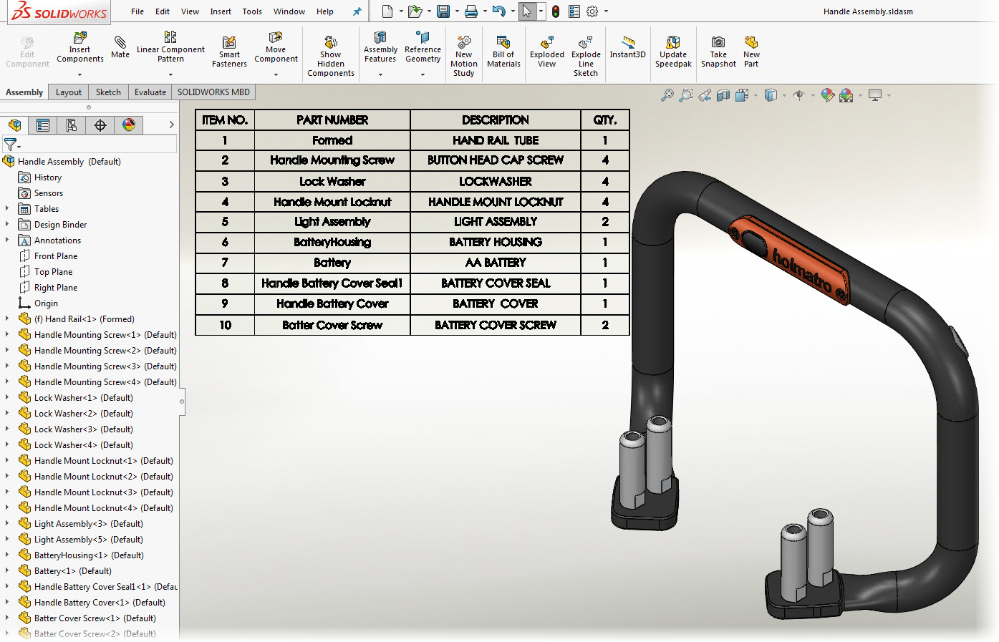
Task: Switch to the PropertyManager tab
Action: 43,125
